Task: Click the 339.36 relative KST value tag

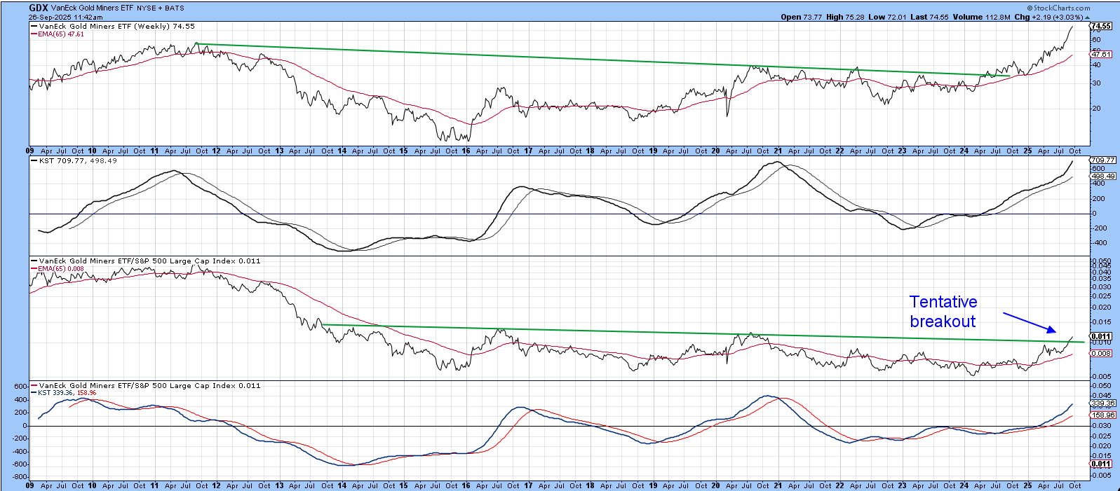Action: coord(1102,403)
